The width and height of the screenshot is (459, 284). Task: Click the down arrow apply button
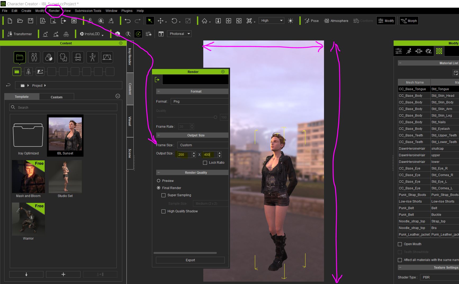click(26, 274)
